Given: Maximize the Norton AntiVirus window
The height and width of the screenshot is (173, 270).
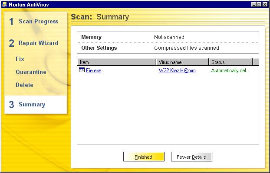Looking at the screenshot, I should pos(260,4).
